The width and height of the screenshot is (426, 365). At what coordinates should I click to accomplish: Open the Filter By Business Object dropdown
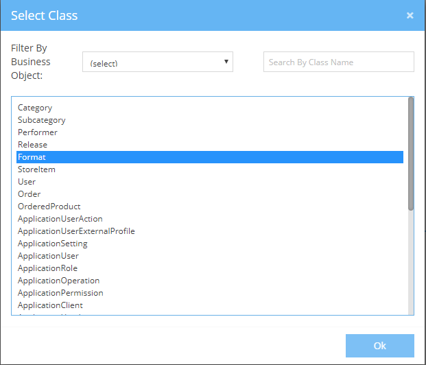click(158, 62)
